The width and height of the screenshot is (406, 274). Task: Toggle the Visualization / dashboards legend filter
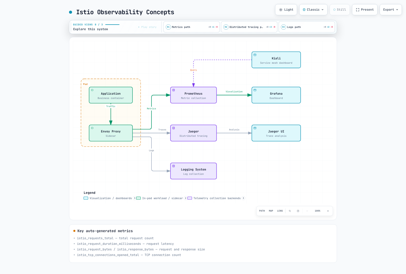110,198
